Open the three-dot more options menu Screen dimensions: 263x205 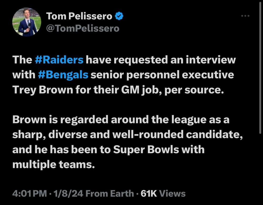click(x=245, y=16)
